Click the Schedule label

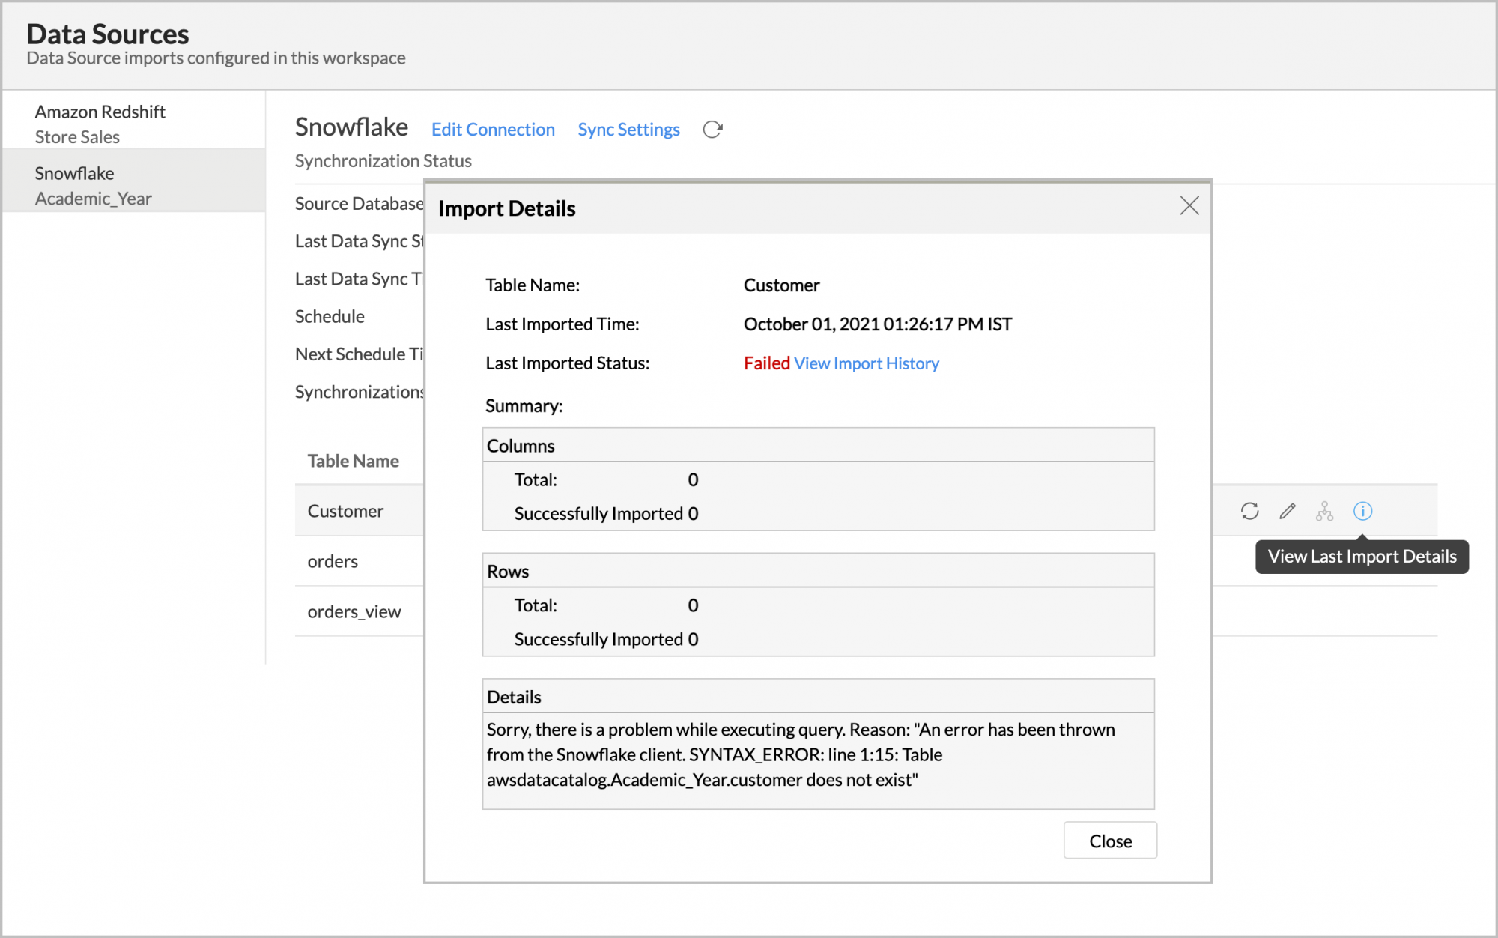click(x=330, y=316)
